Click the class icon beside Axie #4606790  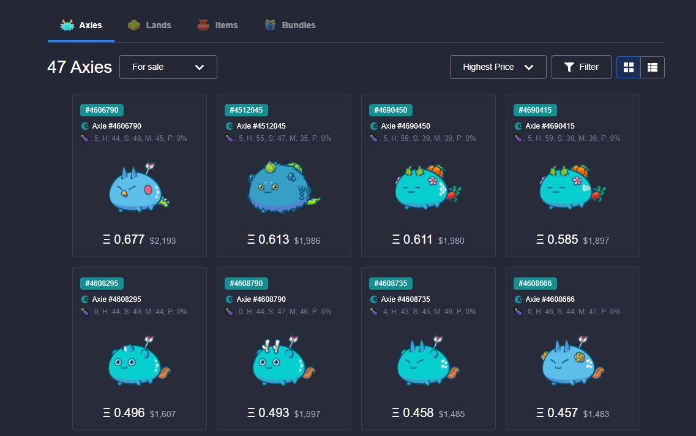[84, 126]
